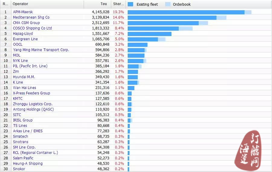
Task: Click the 5.0% share value
Action: (120, 39)
